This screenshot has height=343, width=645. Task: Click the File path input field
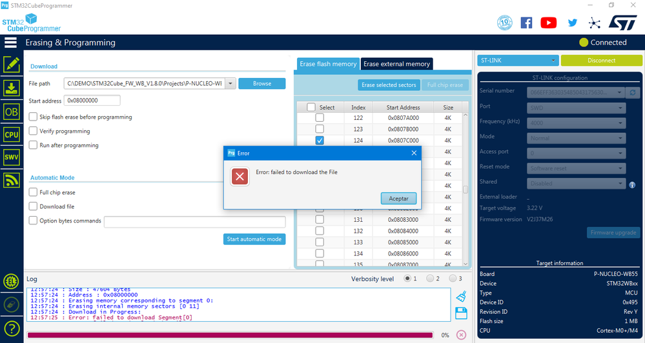click(145, 83)
